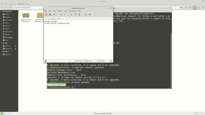Show tree view sidebar via status bar button
205x115 pixels.
(5, 113)
